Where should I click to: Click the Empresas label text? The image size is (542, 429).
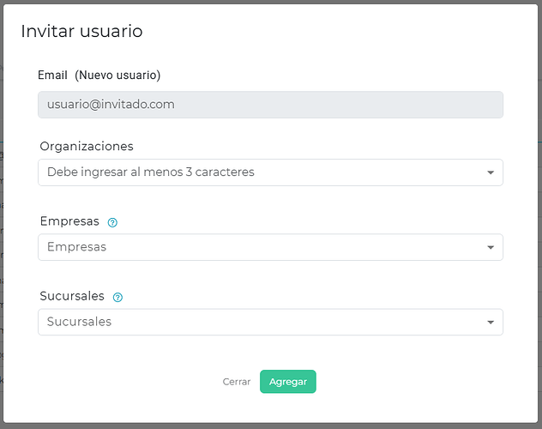click(x=69, y=221)
